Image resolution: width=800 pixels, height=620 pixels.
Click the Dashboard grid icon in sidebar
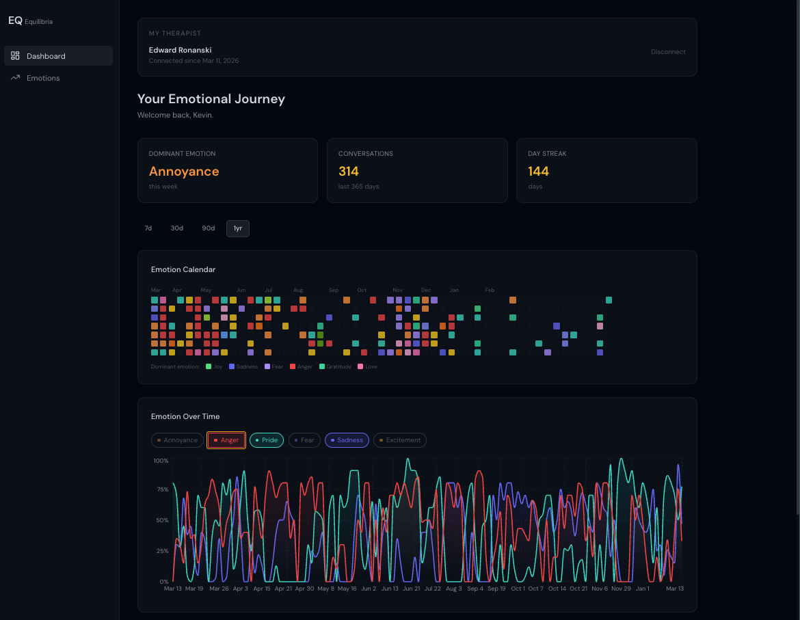point(15,56)
